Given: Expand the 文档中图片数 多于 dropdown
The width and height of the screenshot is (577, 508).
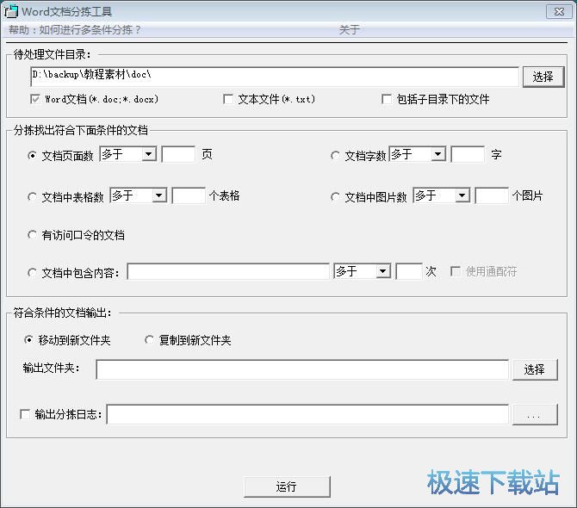Looking at the screenshot, I should point(462,195).
